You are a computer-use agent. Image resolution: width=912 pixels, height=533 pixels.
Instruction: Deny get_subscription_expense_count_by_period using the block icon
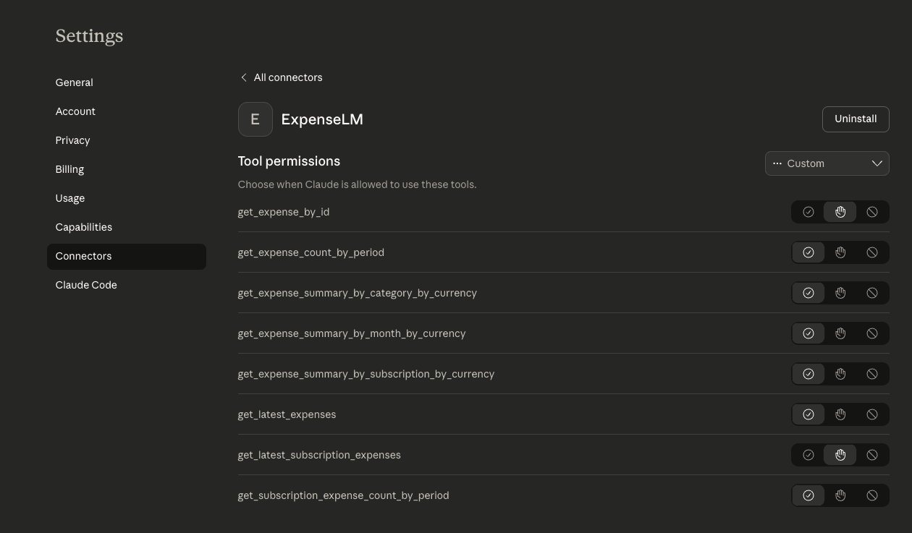coord(872,495)
